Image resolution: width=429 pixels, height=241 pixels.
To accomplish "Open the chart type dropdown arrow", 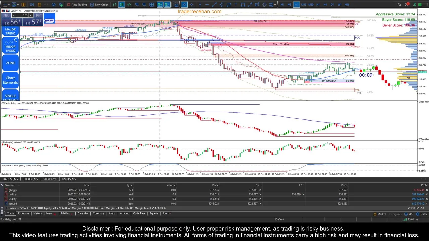I will tap(9, 5).
